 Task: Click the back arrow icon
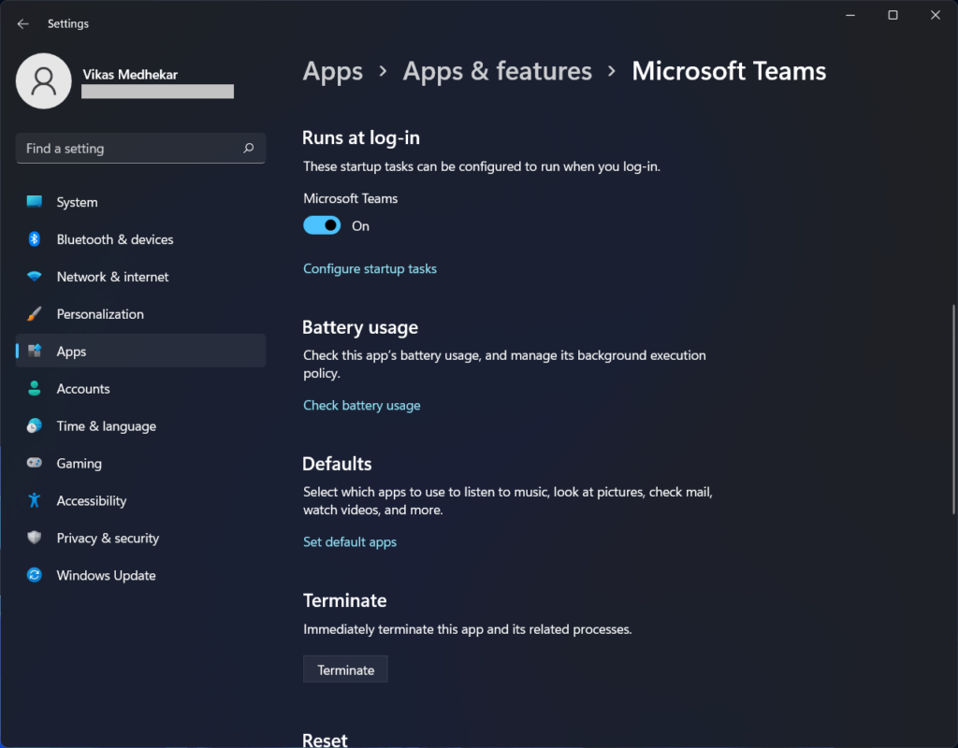pos(23,23)
